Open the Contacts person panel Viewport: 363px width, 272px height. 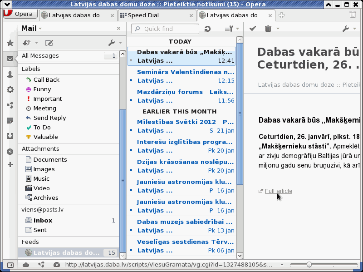point(10,74)
